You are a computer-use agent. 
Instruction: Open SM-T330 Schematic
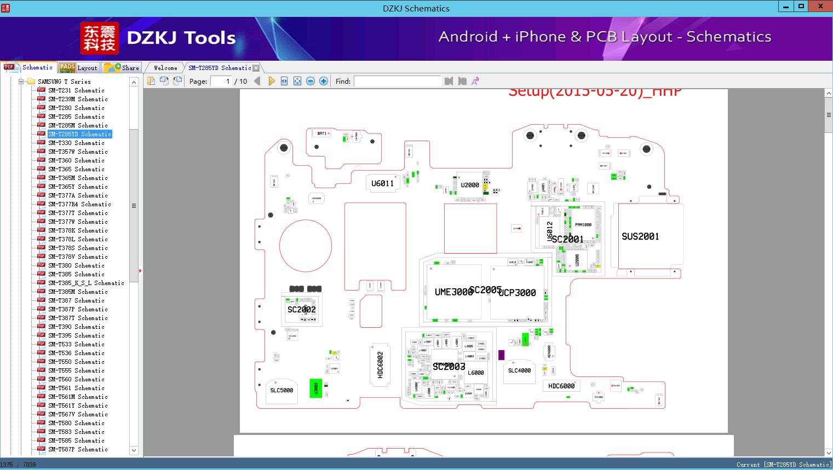click(76, 143)
